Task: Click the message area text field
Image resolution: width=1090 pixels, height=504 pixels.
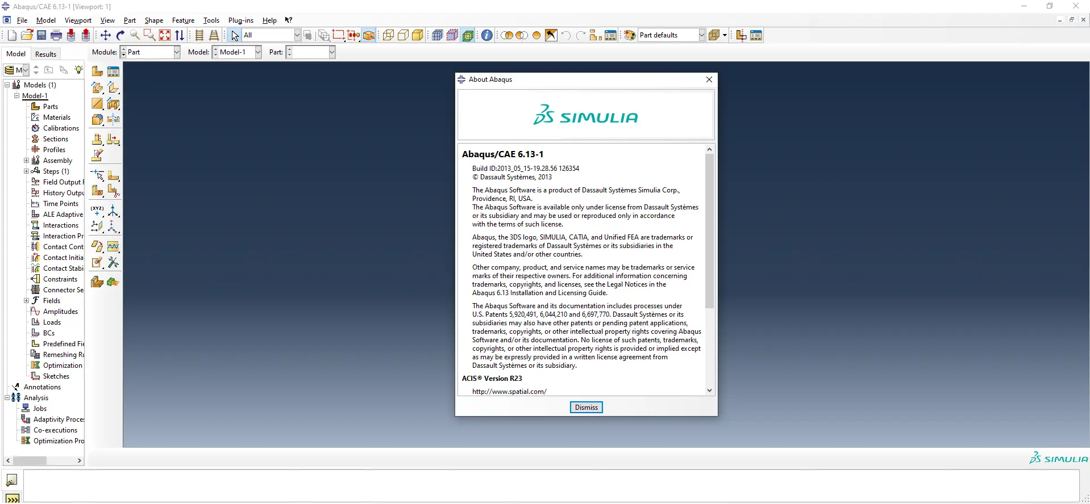Action: 551,486
